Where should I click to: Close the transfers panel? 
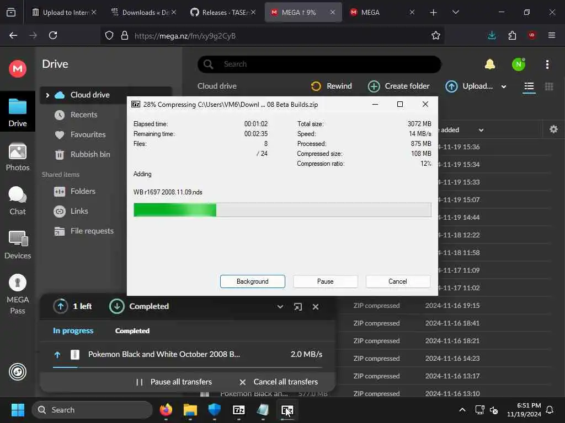(x=315, y=307)
